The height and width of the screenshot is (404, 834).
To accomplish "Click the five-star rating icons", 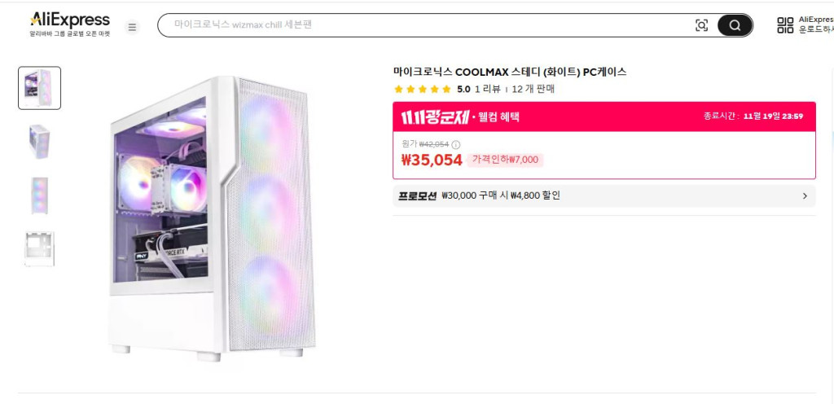I will pyautogui.click(x=422, y=90).
